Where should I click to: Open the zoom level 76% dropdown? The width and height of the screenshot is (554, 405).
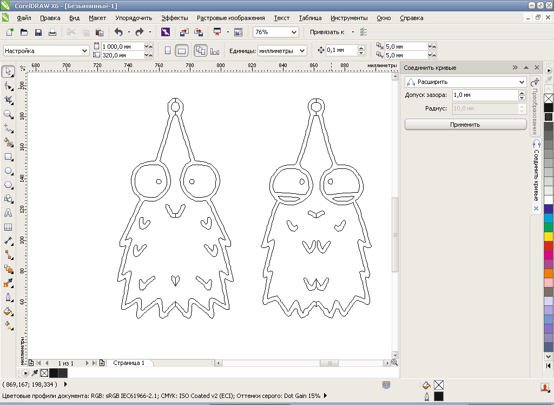294,32
